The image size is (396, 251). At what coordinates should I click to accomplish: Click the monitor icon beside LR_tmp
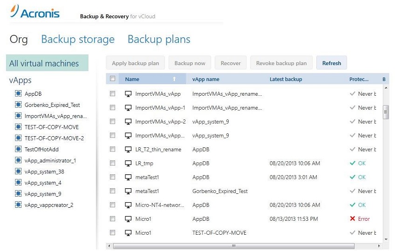pos(128,163)
